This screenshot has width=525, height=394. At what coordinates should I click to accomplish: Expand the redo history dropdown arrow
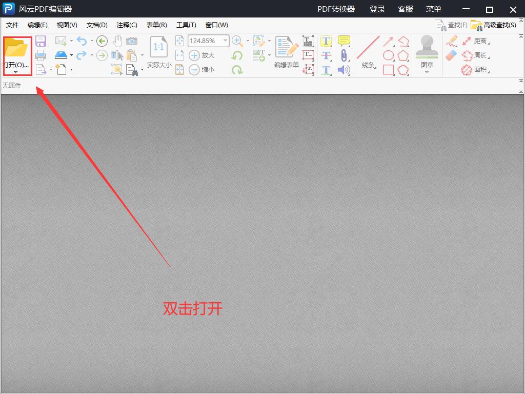[x=92, y=55]
